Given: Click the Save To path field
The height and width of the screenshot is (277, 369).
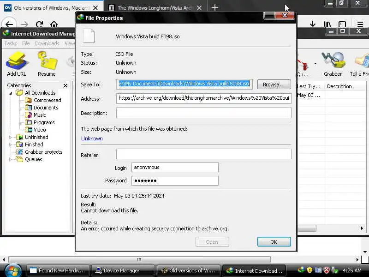Looking at the screenshot, I should [184, 84].
